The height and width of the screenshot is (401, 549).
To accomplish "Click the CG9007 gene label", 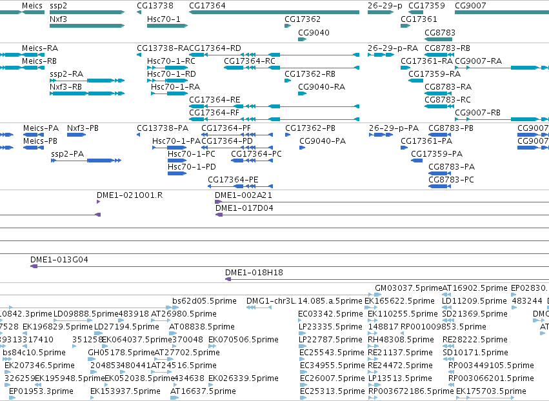I will (x=470, y=6).
